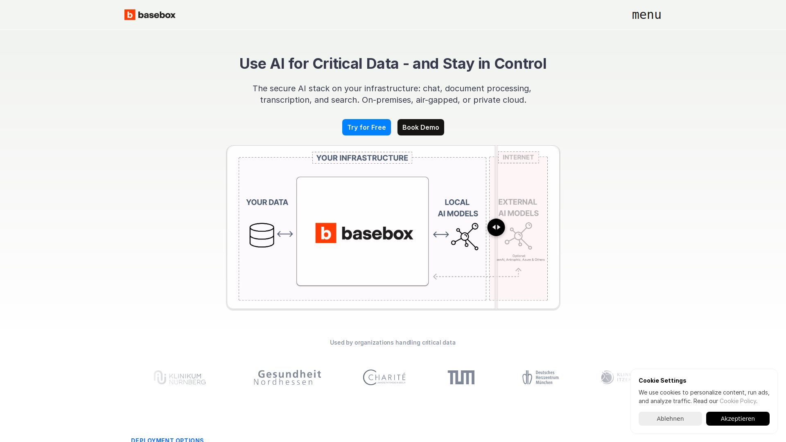Select the Charité logo
This screenshot has height=442, width=786.
pyautogui.click(x=384, y=377)
